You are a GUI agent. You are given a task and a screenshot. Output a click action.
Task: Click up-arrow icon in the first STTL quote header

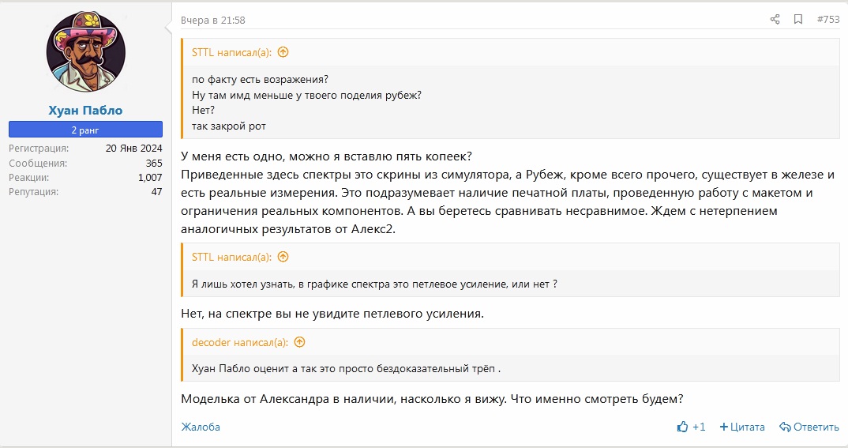click(283, 52)
